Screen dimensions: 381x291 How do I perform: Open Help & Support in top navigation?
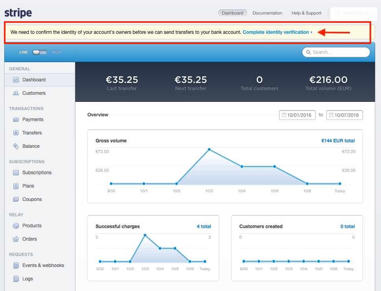tap(306, 13)
